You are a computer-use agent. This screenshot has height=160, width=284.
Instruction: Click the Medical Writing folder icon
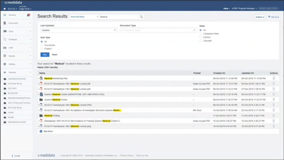[41, 116]
